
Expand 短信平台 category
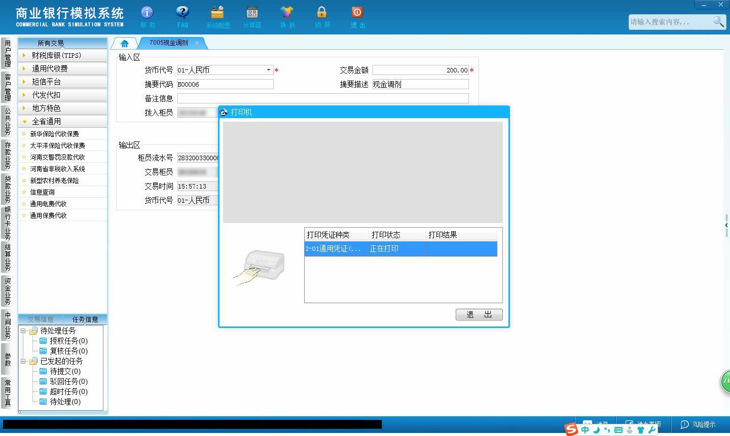(62, 82)
